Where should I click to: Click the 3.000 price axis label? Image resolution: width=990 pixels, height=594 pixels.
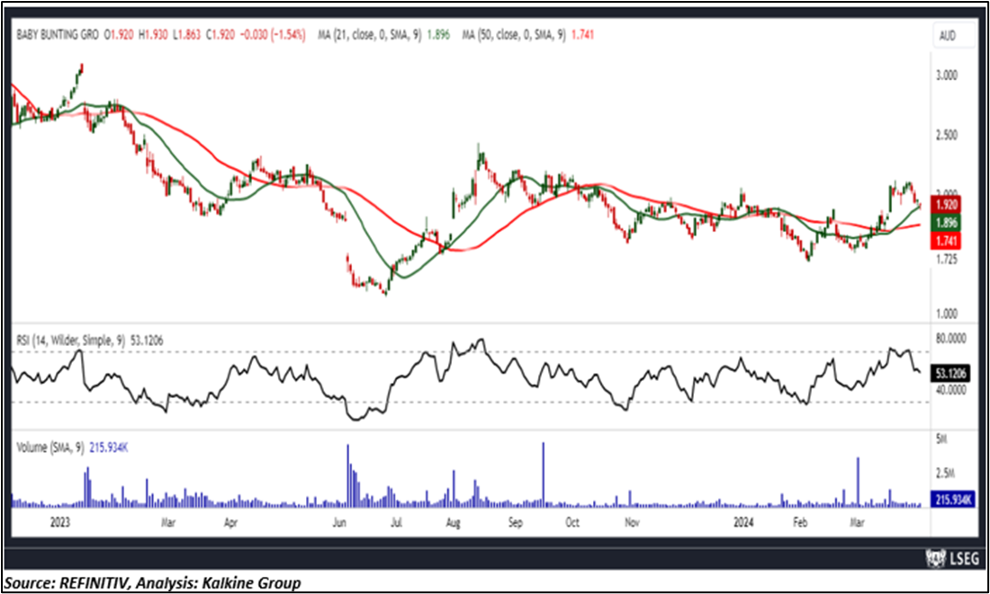[947, 75]
